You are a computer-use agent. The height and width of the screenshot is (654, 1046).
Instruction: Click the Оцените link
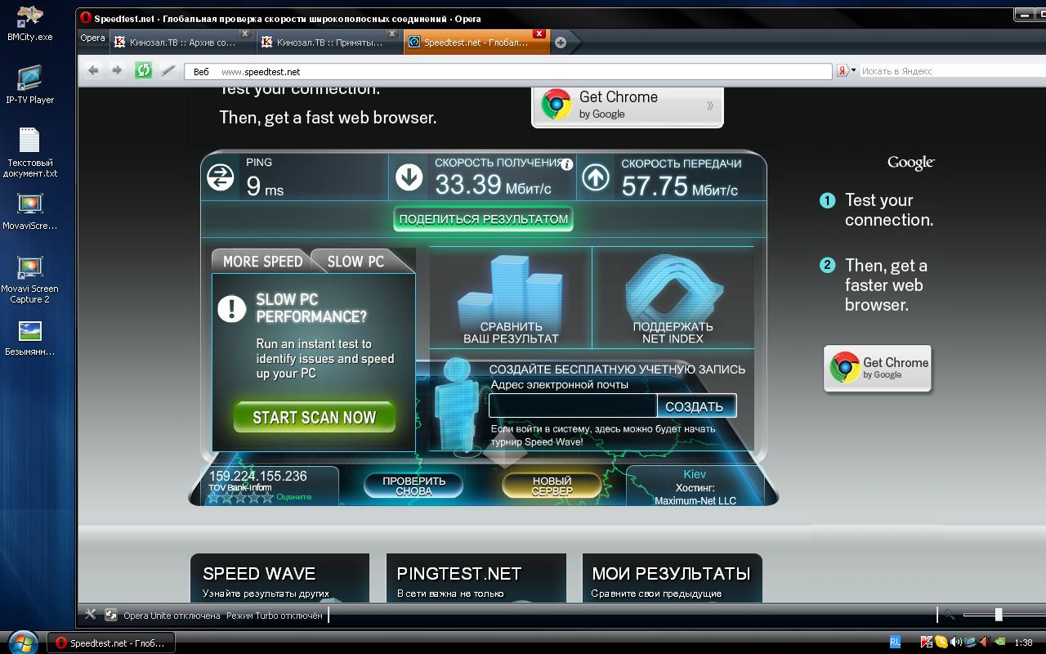pos(294,497)
